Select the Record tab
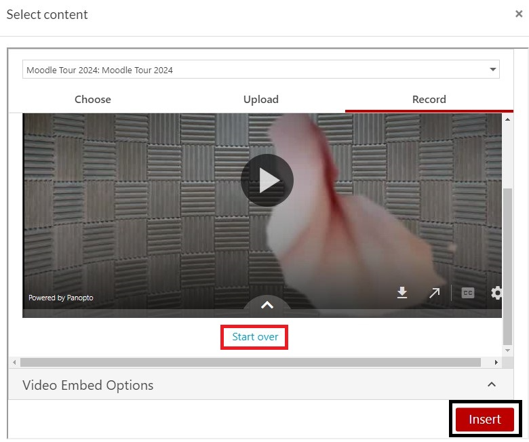The width and height of the screenshot is (529, 442). pyautogui.click(x=429, y=100)
